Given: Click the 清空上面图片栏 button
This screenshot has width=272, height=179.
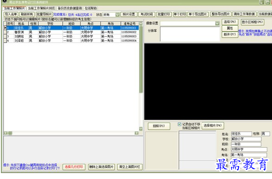Looking at the screenshot, I should 130,167.
